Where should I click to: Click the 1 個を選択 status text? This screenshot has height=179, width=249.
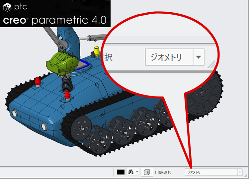(163, 172)
